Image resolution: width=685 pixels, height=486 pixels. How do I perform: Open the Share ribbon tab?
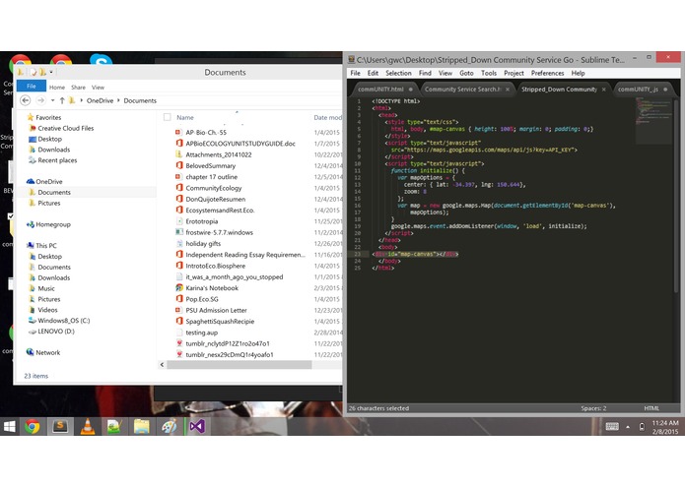click(x=78, y=88)
